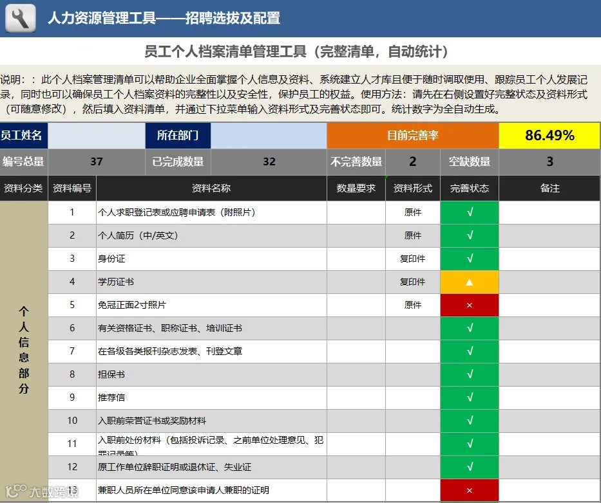Open the yellow triangle status for 学历证书
601x503 pixels.
tap(469, 282)
